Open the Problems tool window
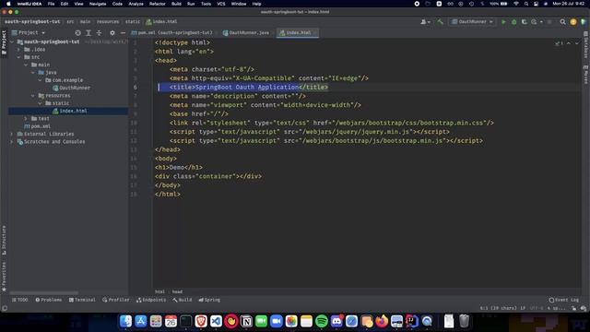The height and width of the screenshot is (332, 590). coord(49,300)
